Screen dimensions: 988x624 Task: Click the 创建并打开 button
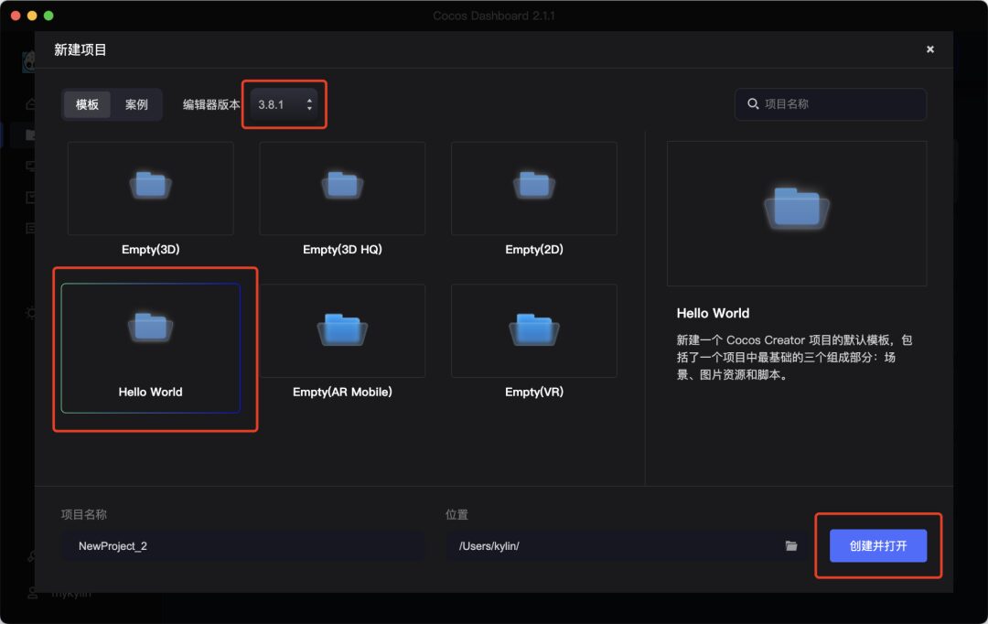coord(878,546)
